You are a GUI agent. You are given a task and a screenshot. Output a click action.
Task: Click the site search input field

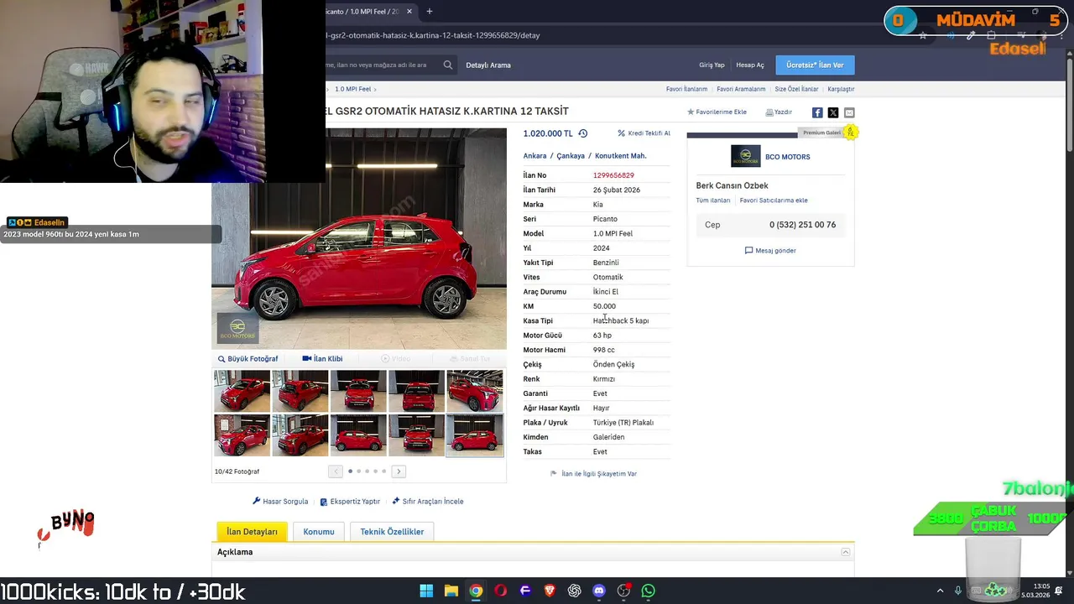(382, 65)
